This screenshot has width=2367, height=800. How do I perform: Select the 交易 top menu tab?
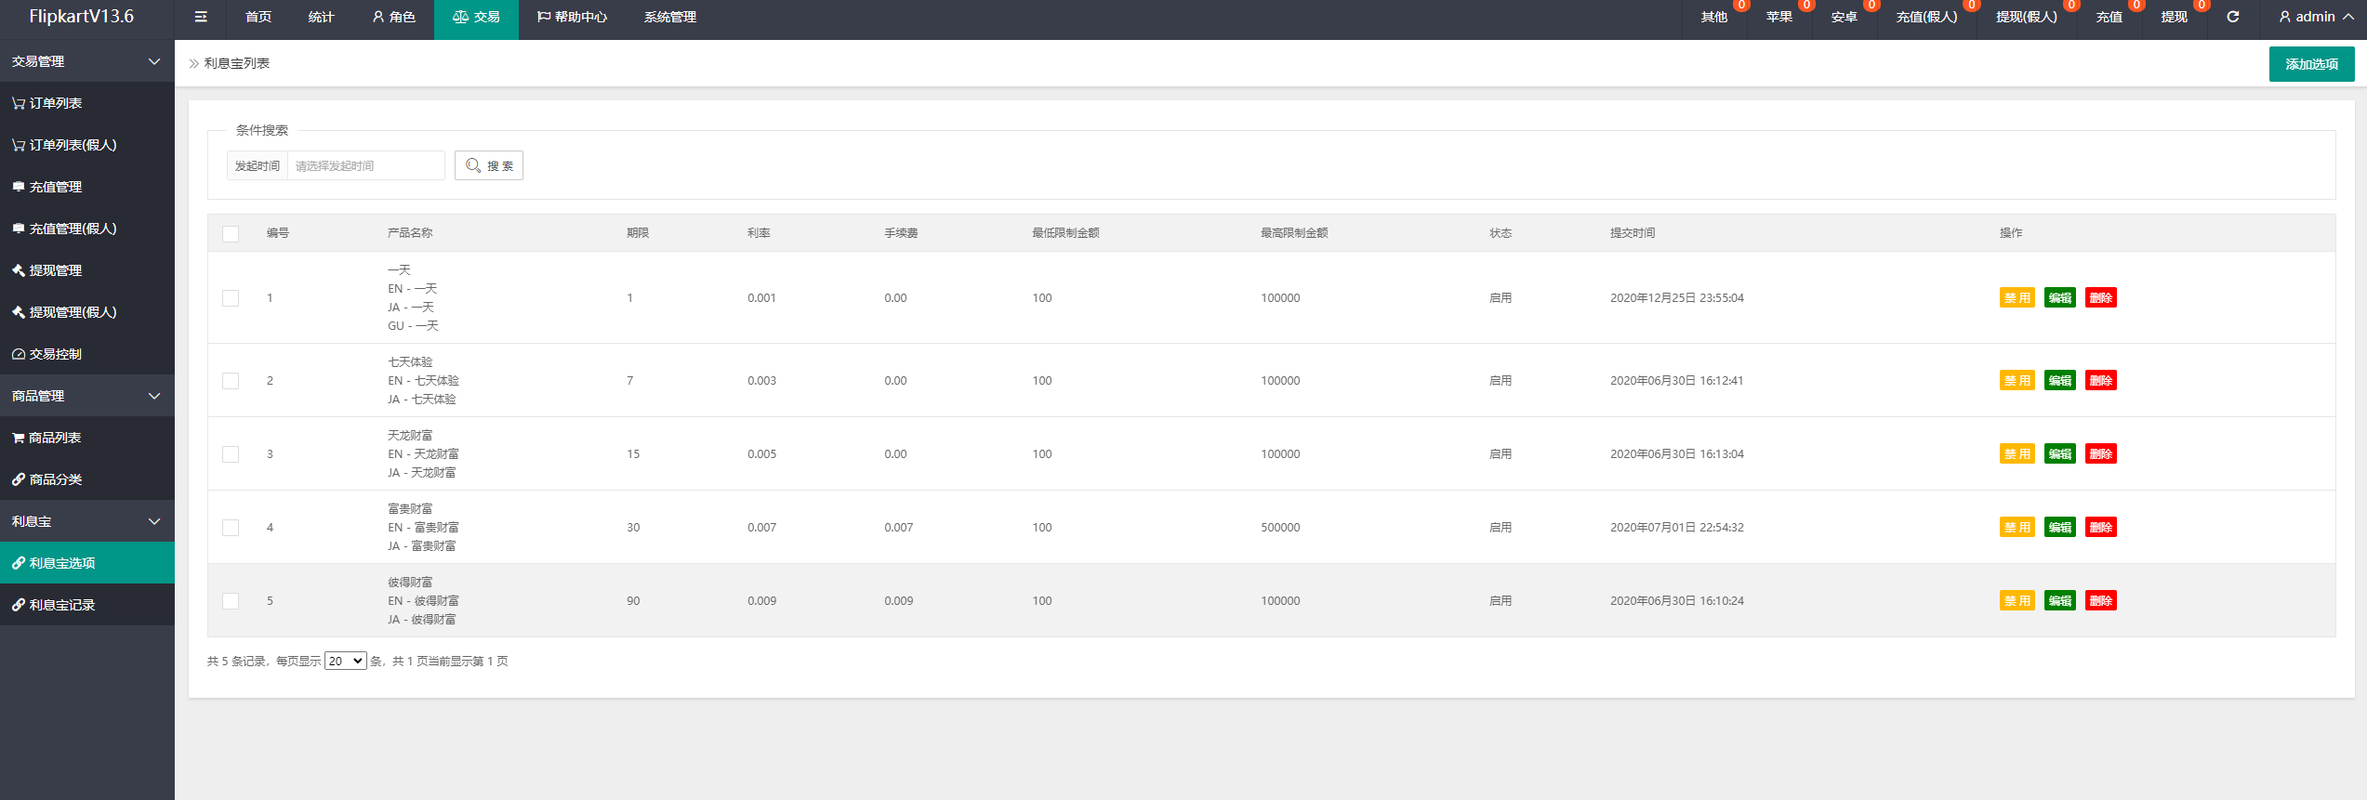tap(476, 17)
